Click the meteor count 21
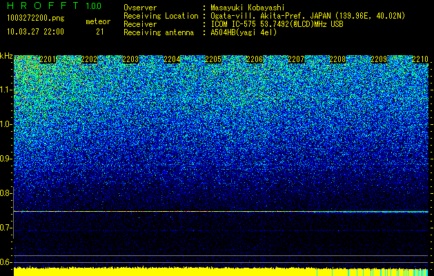This screenshot has height=276, width=434. pos(99,32)
